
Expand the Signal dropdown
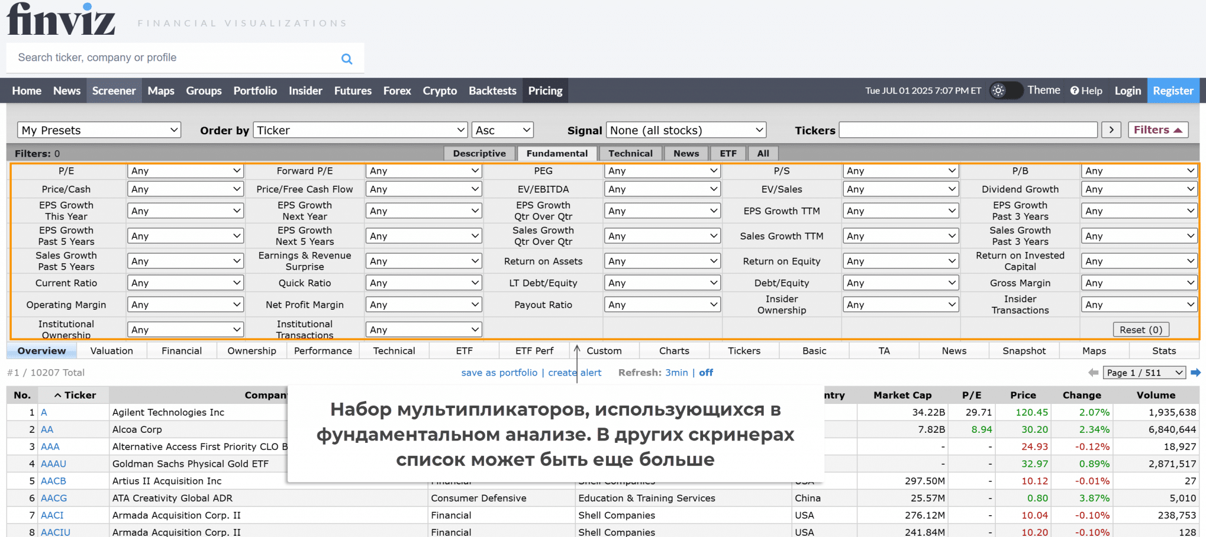click(685, 130)
